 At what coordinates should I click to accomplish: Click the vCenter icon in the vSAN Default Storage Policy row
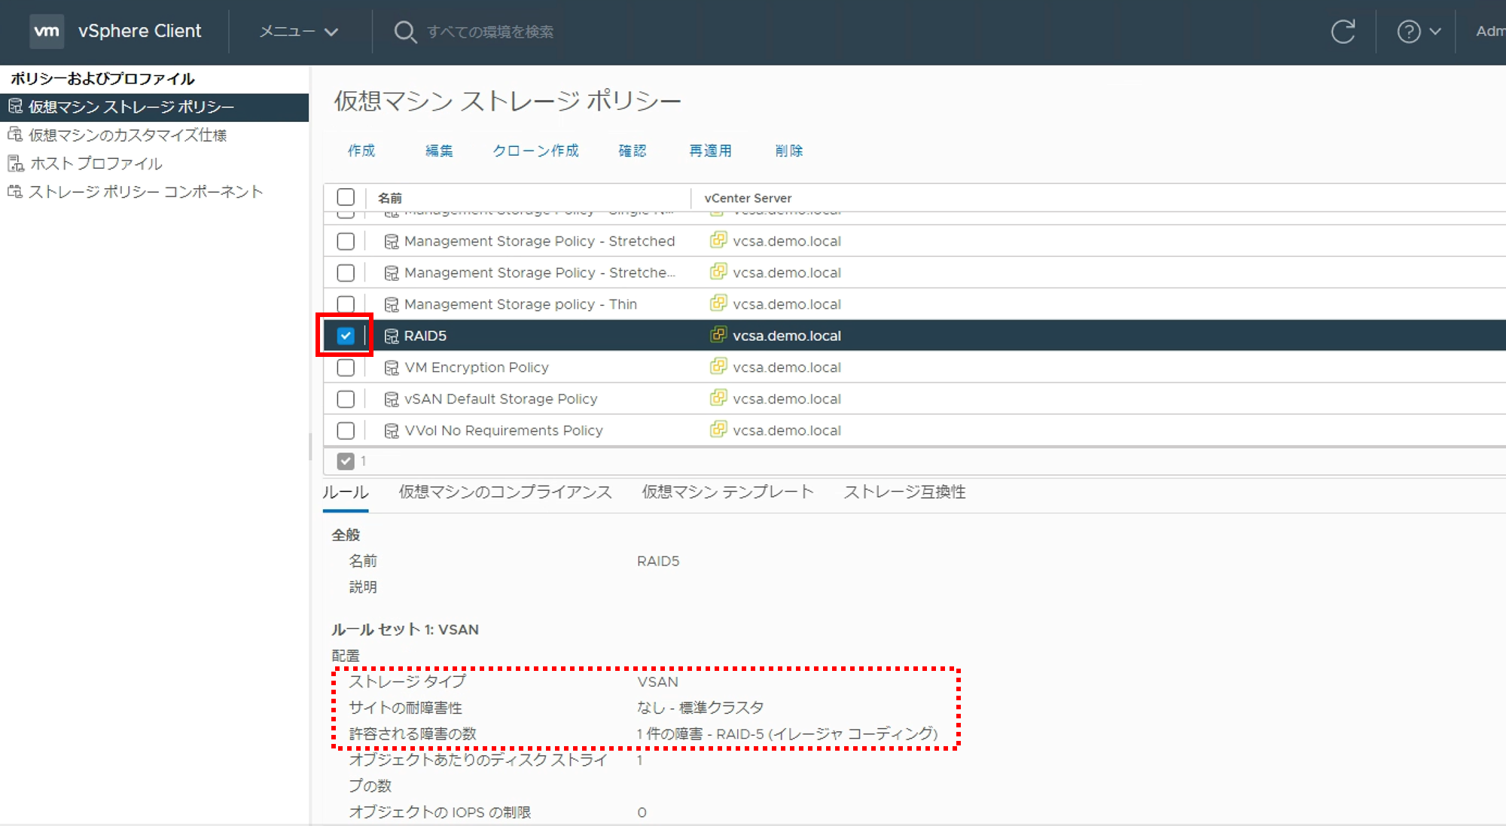[x=718, y=398]
